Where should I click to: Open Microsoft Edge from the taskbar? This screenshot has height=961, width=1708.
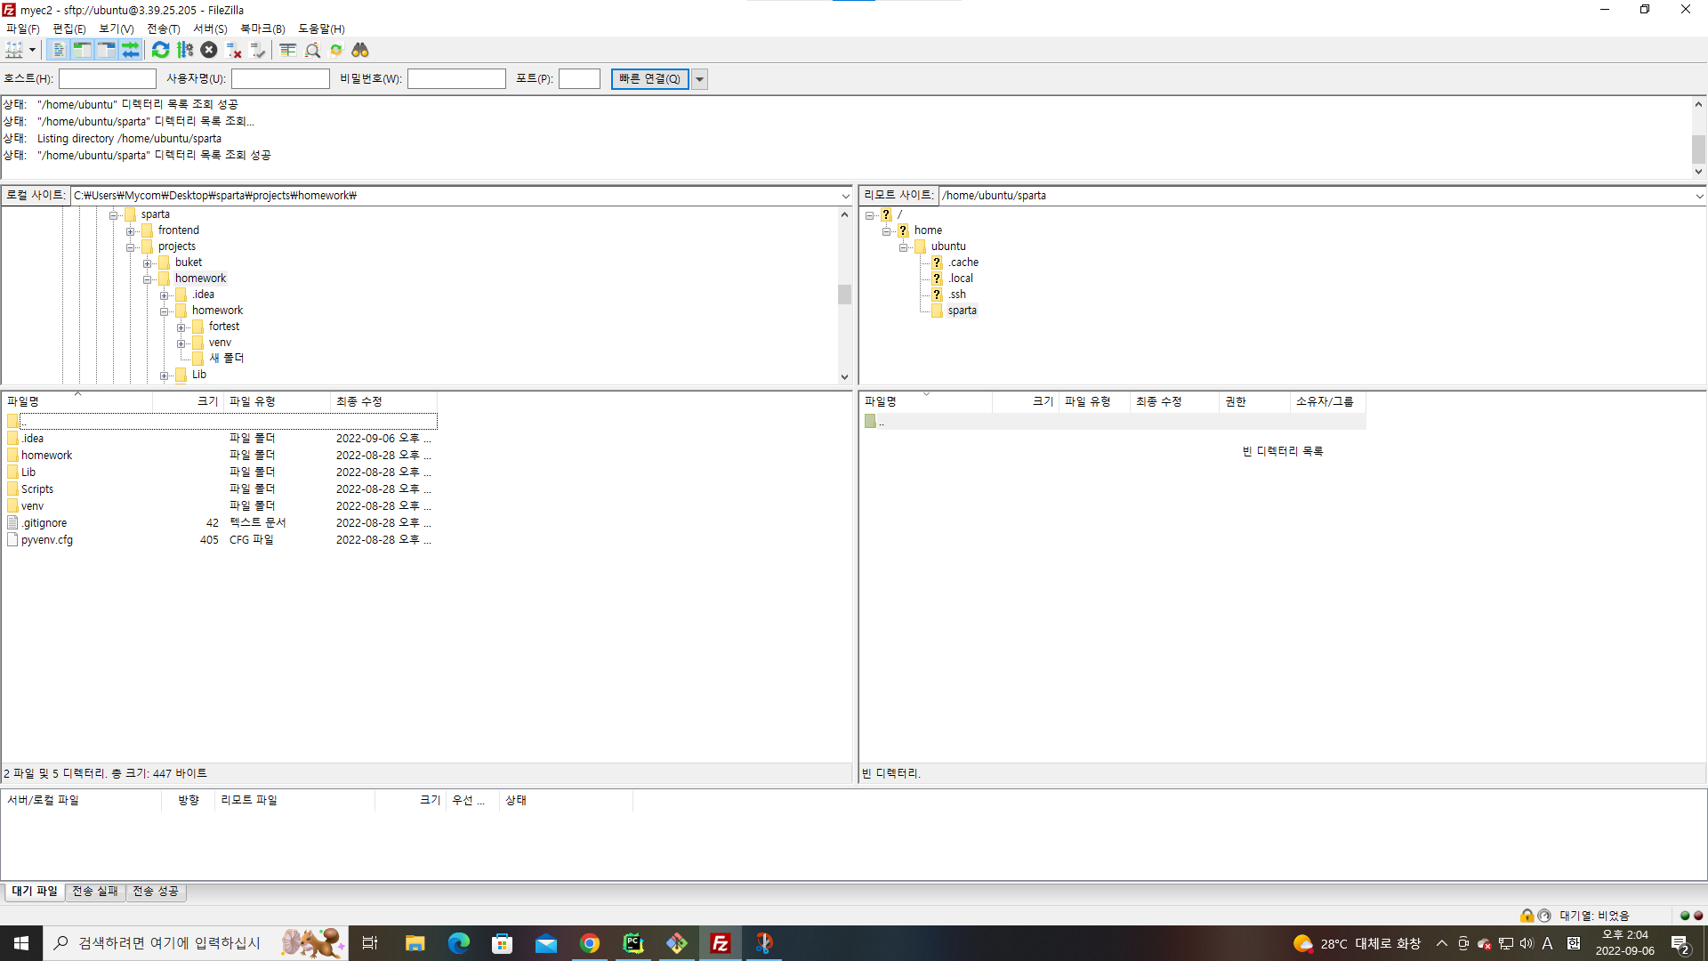[459, 943]
